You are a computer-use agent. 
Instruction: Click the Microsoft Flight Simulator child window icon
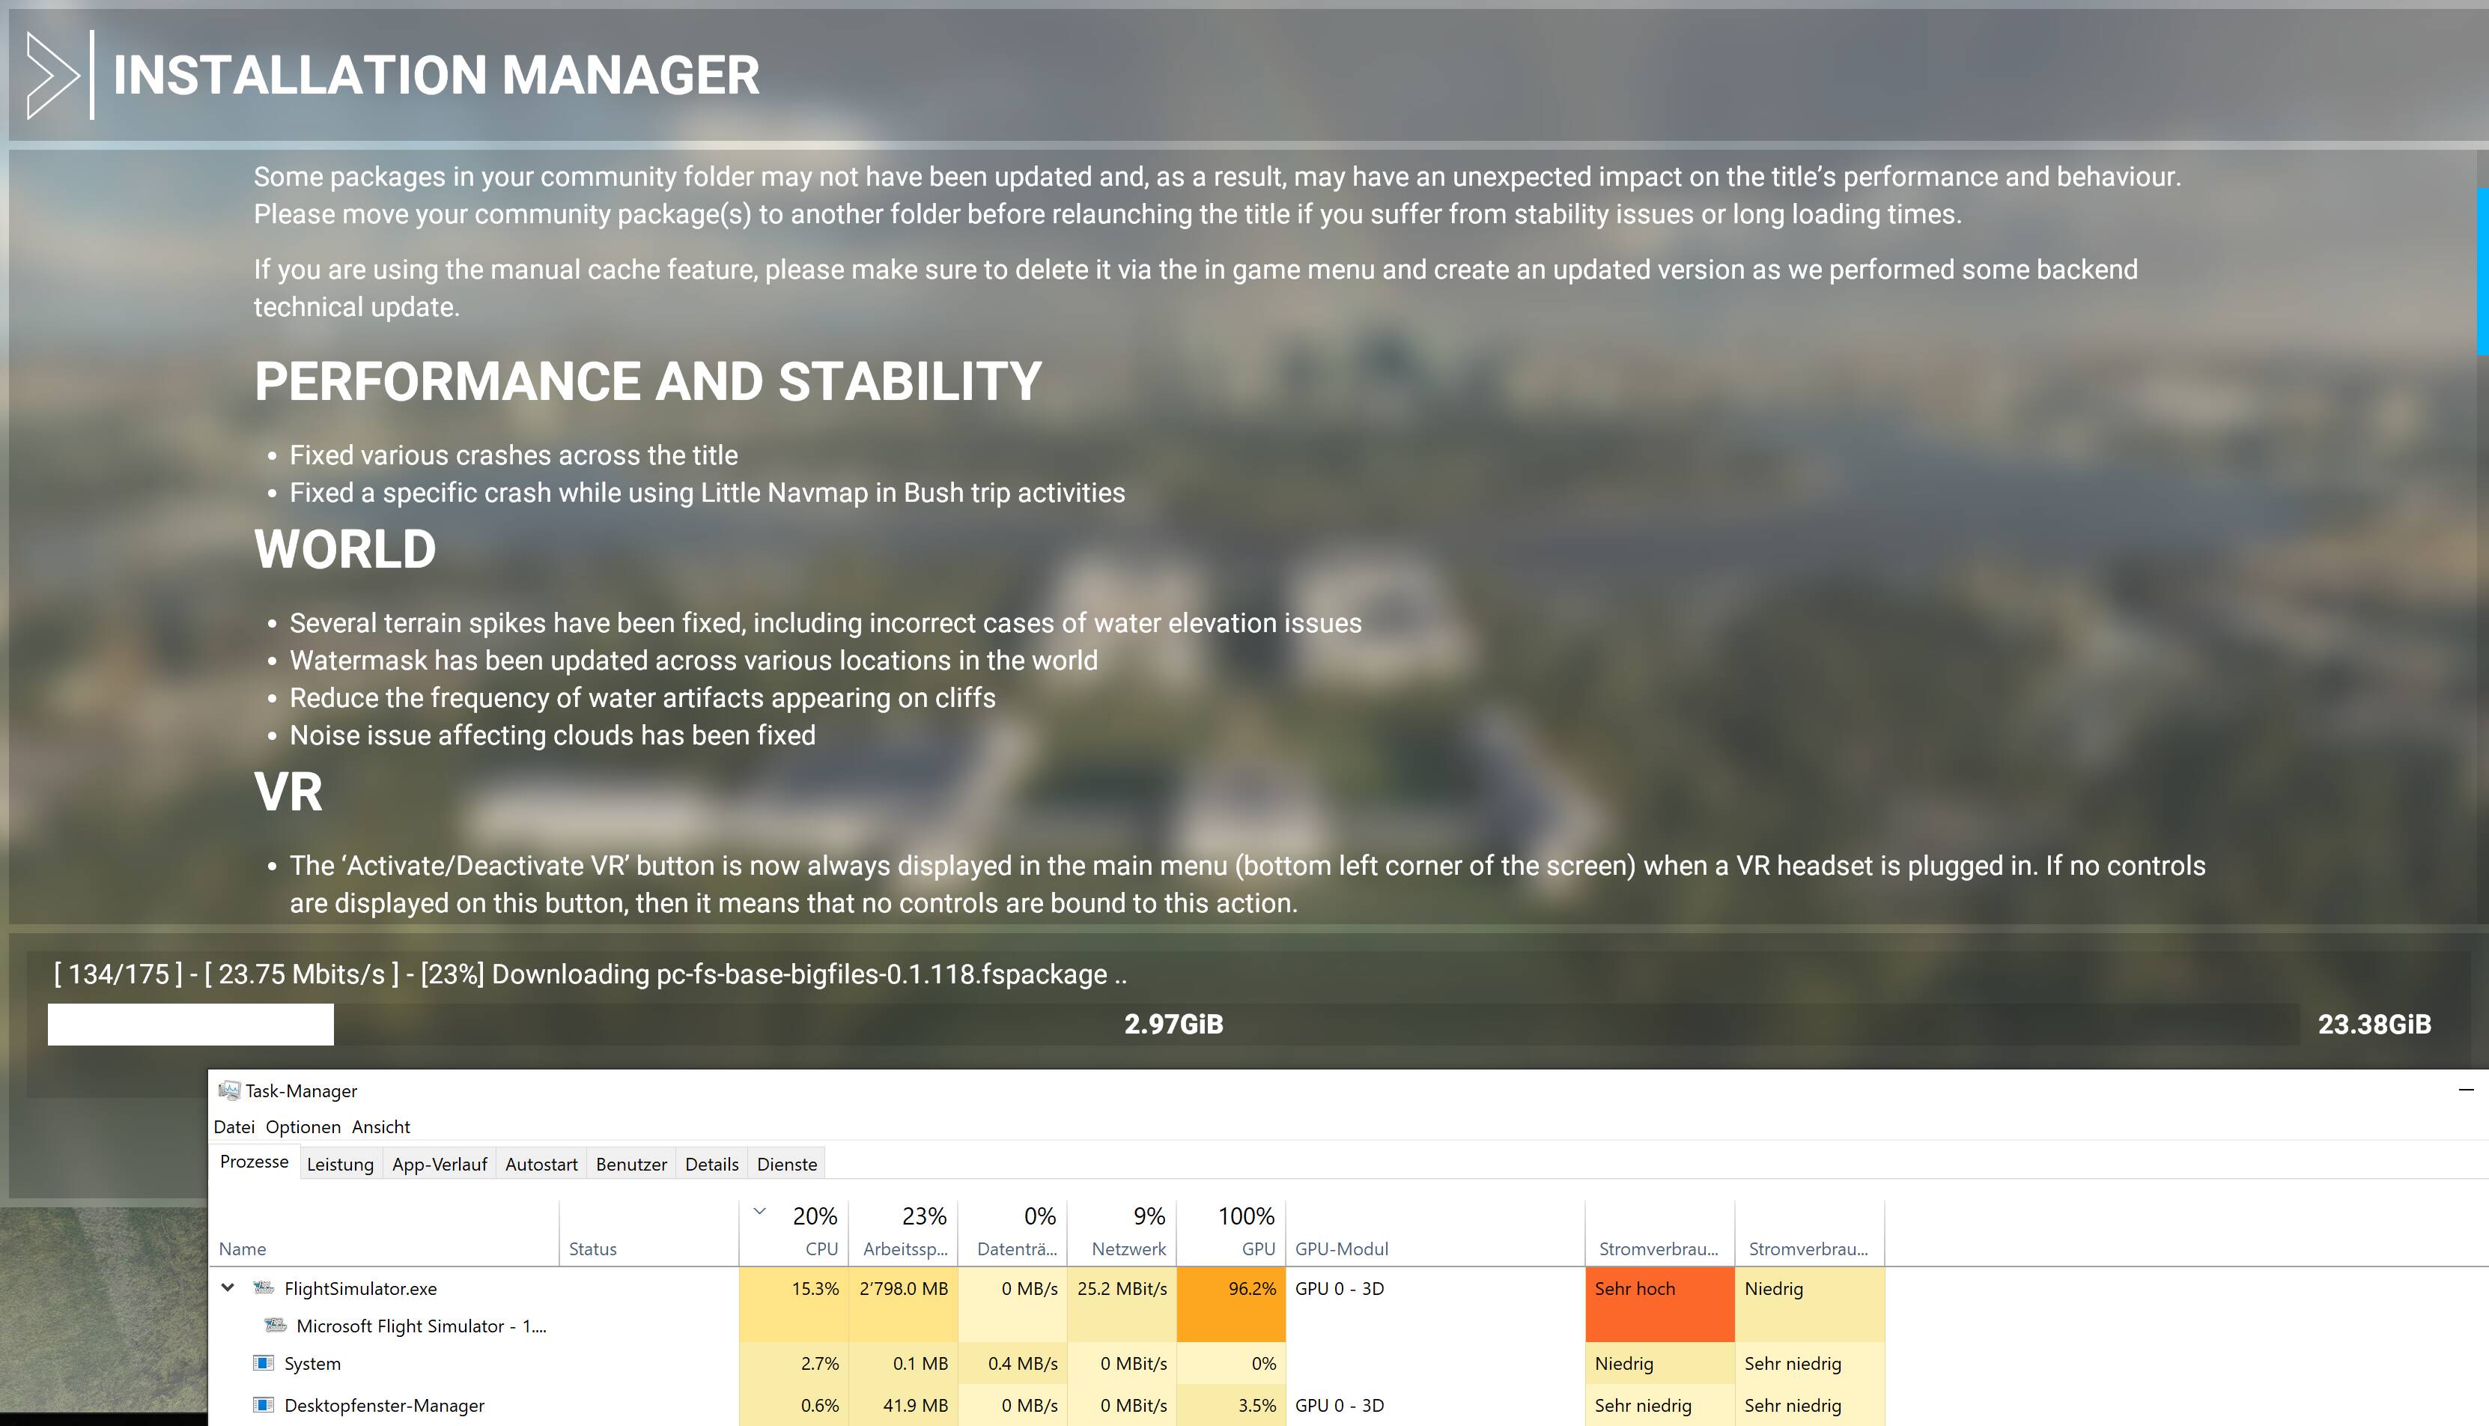pyautogui.click(x=276, y=1325)
